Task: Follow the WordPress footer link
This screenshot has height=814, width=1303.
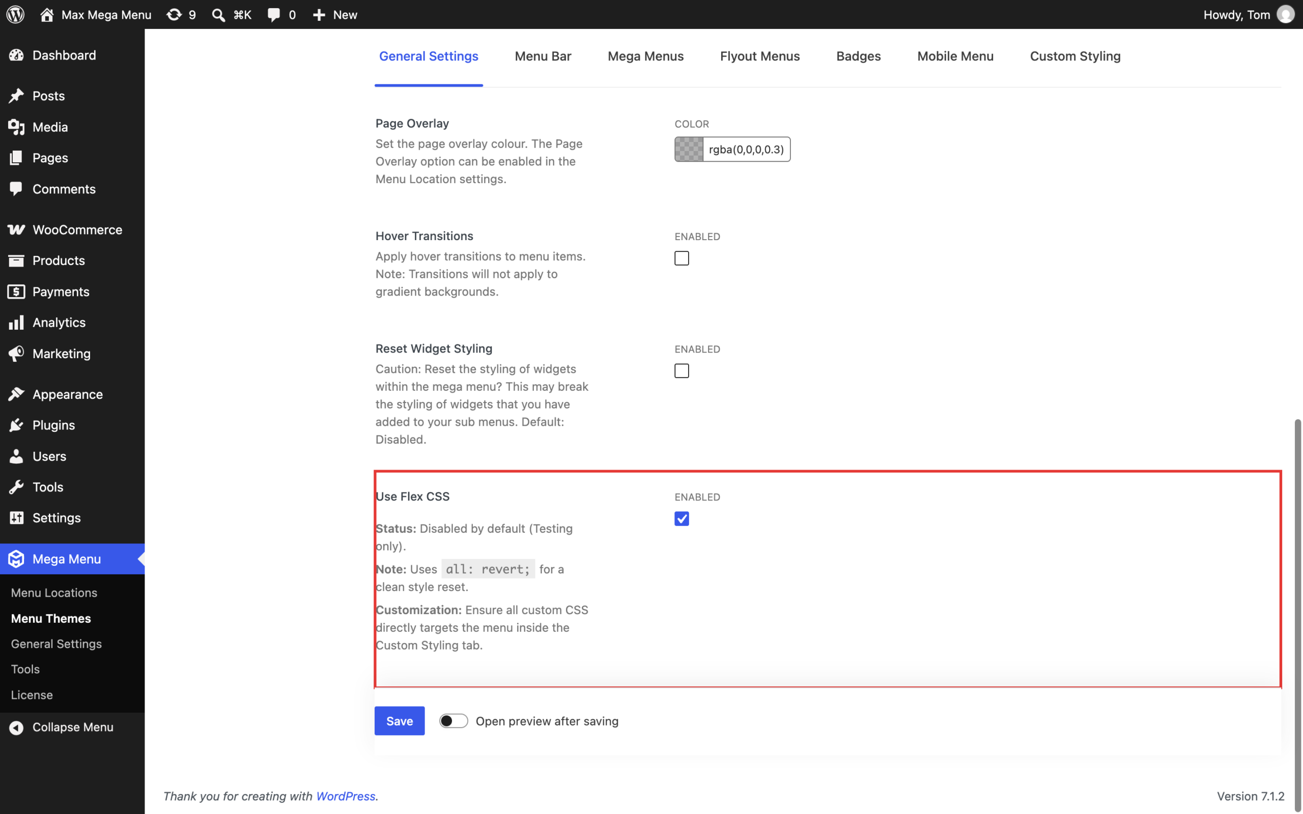Action: click(345, 796)
